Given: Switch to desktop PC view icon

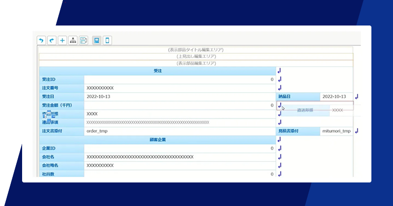Looking at the screenshot, I should tap(97, 40).
